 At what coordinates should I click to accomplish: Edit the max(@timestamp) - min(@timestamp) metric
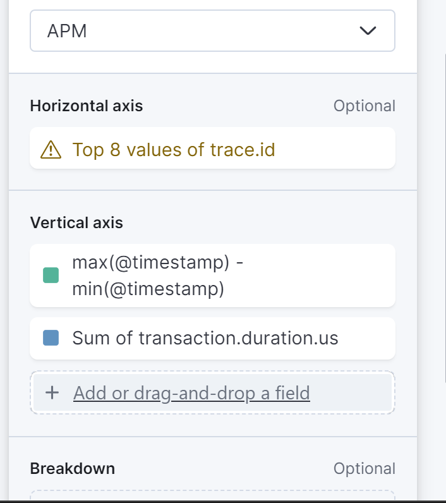158,276
